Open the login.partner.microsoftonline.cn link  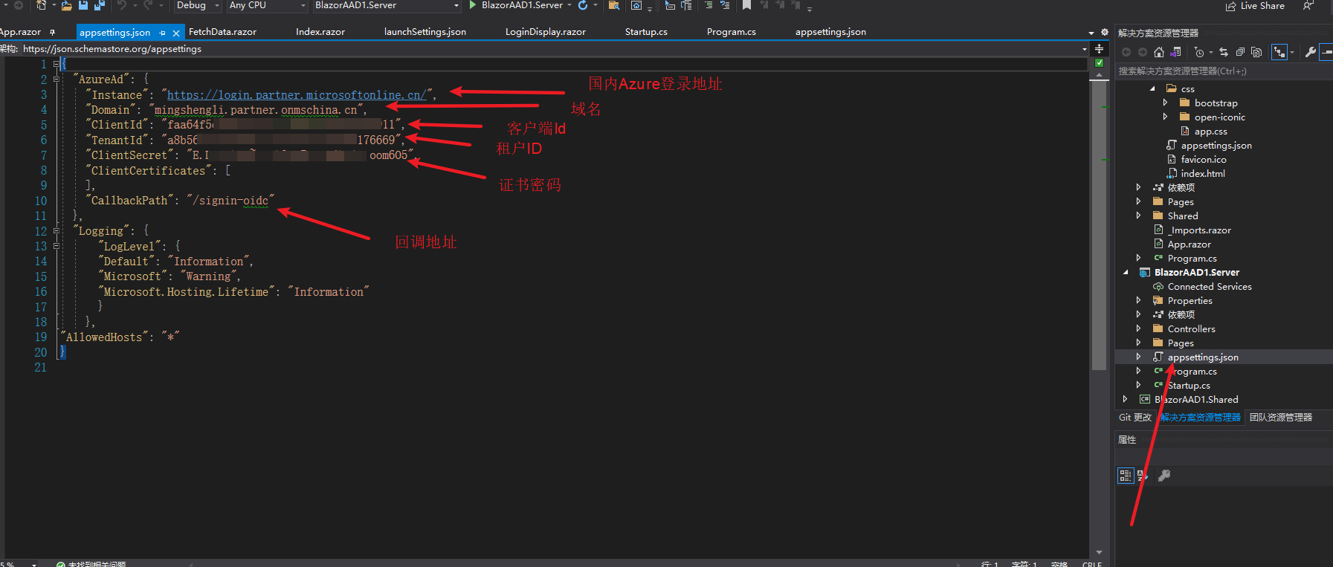tap(297, 95)
